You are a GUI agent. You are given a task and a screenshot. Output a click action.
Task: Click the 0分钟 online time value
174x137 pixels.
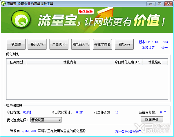pos(27,112)
